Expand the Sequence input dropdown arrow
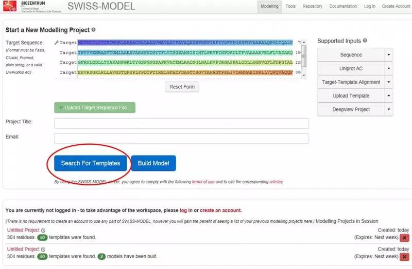This screenshot has height=269, width=412. tap(389, 55)
